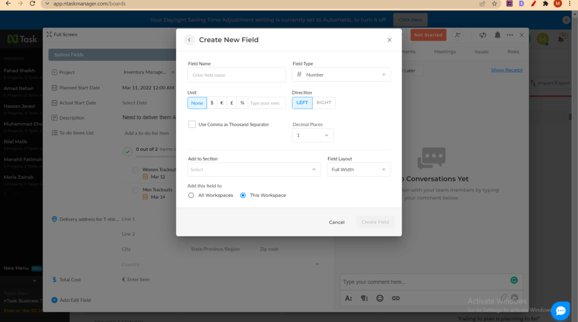Click the assign member icon
This screenshot has width=578, height=322.
457,35
